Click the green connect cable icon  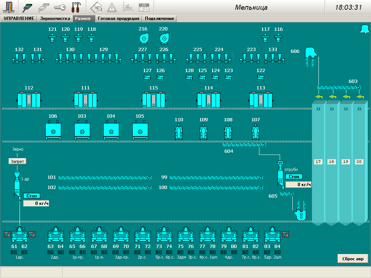point(28,7)
